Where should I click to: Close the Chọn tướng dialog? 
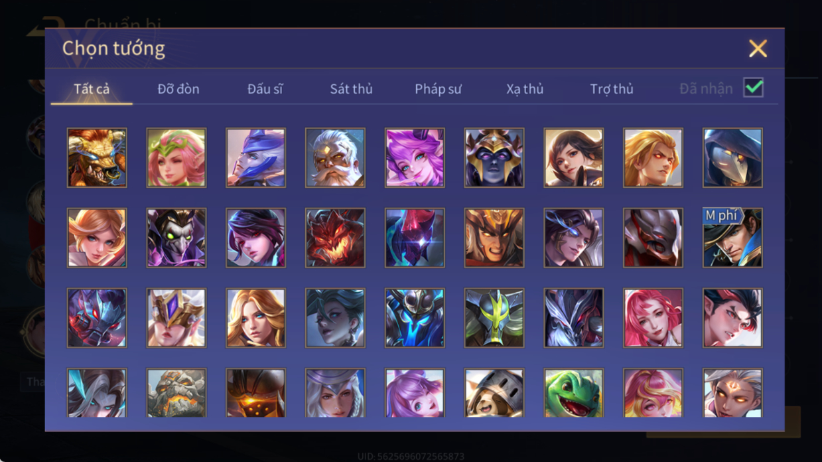coord(758,48)
